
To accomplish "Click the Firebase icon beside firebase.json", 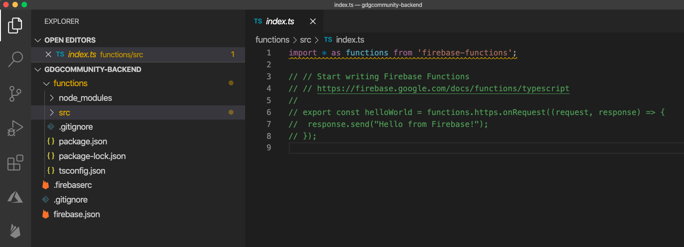I will point(45,214).
